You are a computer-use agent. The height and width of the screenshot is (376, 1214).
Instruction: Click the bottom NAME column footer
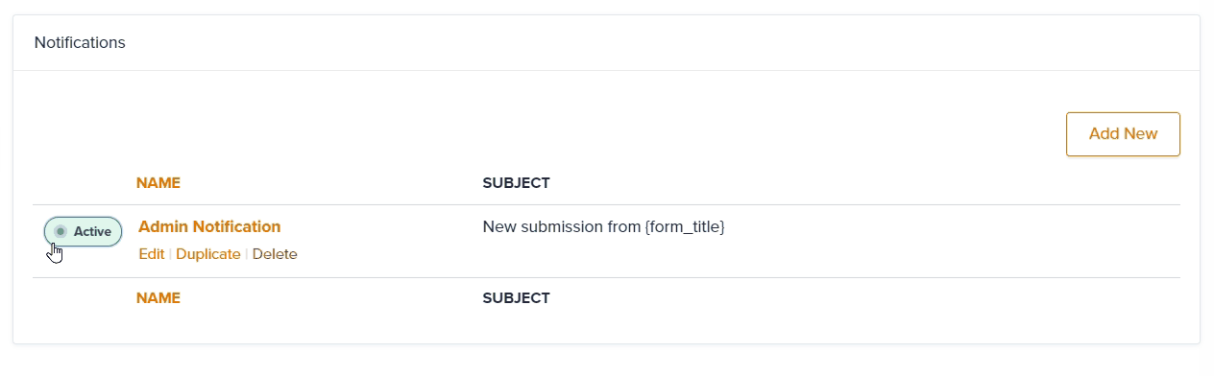pyautogui.click(x=158, y=298)
